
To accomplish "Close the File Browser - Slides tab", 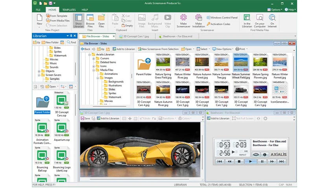I will pyautogui.click(x=114, y=37).
